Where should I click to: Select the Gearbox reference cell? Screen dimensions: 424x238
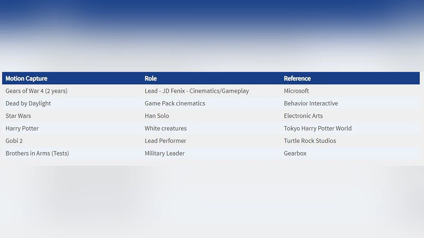(350, 153)
